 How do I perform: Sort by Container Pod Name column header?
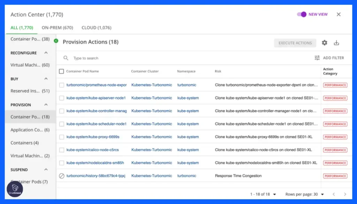(x=82, y=71)
